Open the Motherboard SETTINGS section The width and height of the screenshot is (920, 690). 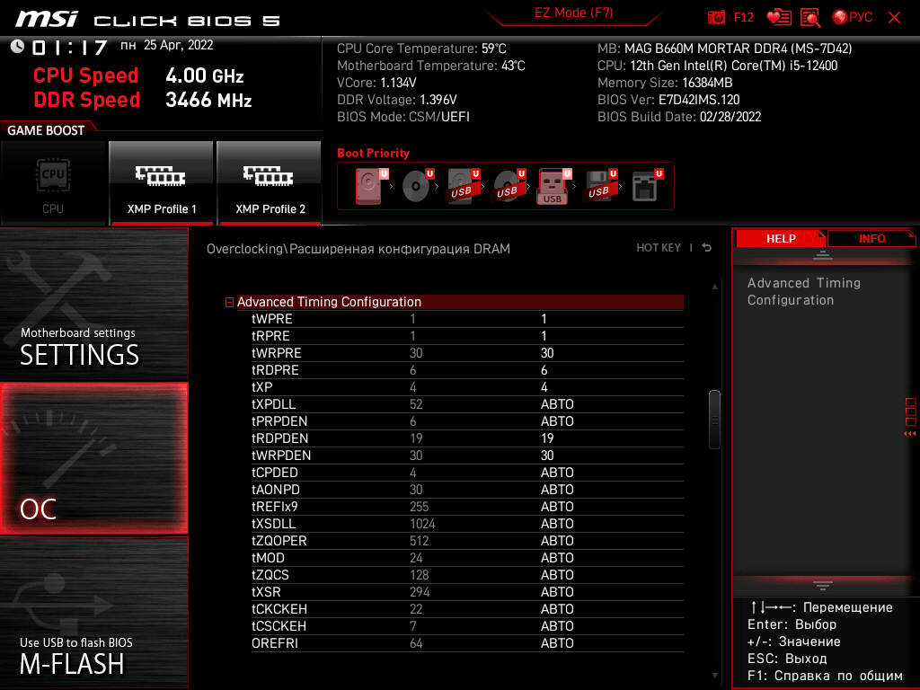pyautogui.click(x=93, y=304)
